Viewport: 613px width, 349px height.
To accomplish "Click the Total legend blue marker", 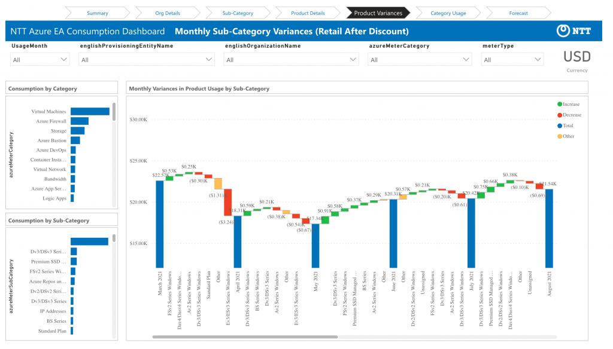I will 560,125.
